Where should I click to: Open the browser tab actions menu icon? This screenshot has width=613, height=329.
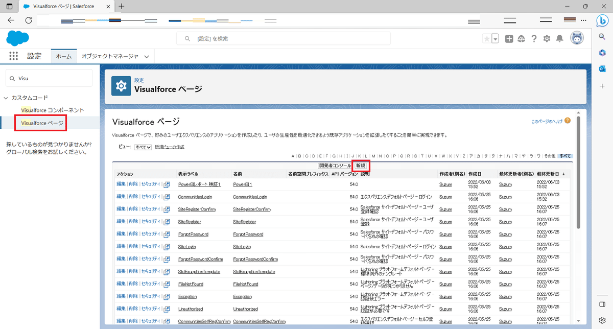pos(9,6)
